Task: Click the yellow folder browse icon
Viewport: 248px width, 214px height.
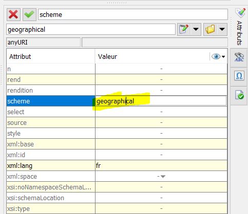Action: pos(210,29)
